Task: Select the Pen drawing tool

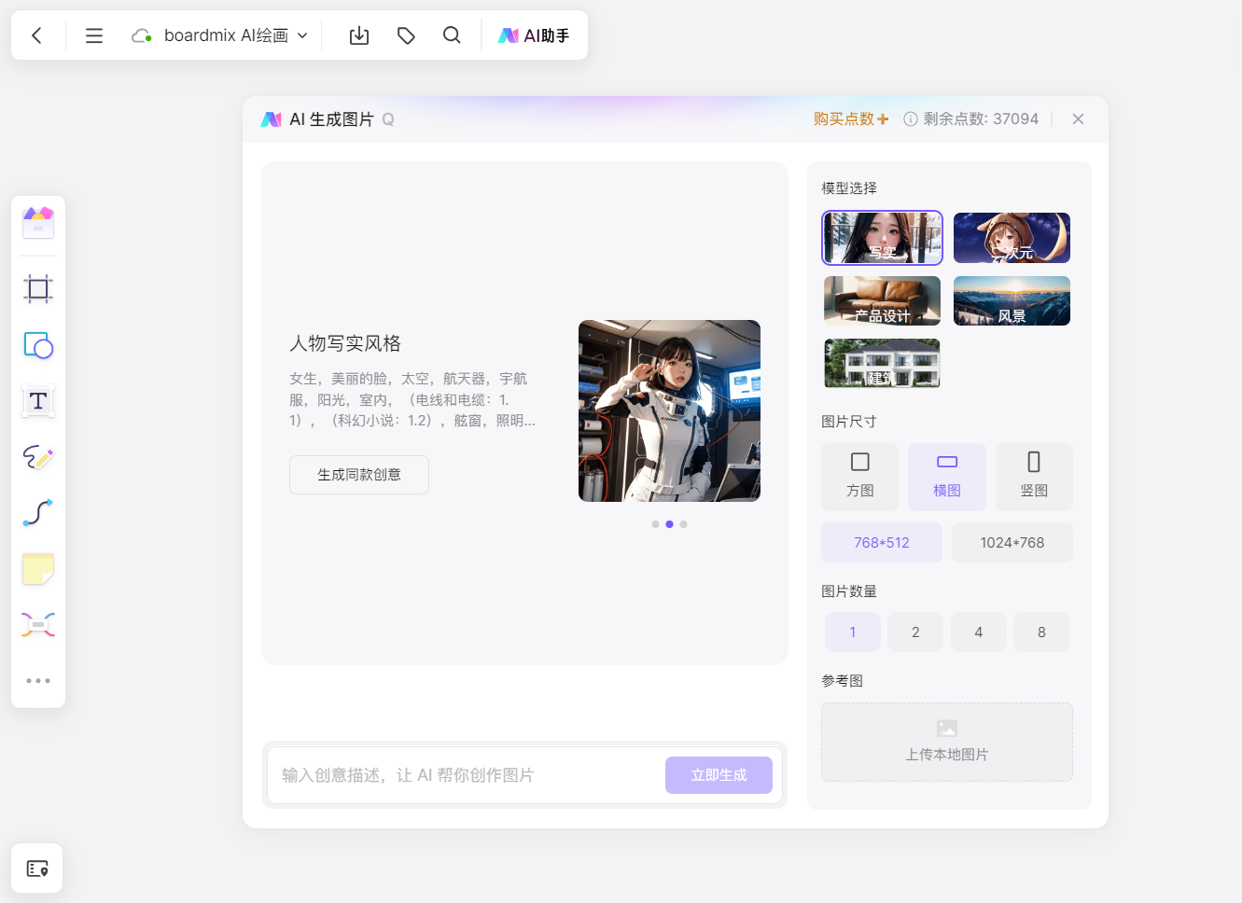Action: (x=38, y=457)
